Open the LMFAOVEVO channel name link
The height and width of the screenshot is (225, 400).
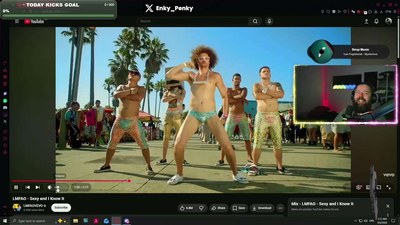point(33,206)
